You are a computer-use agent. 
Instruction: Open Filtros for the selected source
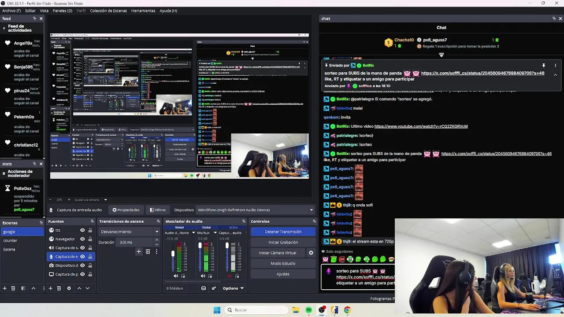click(x=158, y=210)
